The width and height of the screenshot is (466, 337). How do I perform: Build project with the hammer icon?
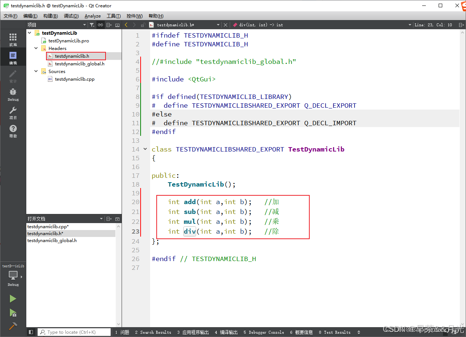click(13, 326)
